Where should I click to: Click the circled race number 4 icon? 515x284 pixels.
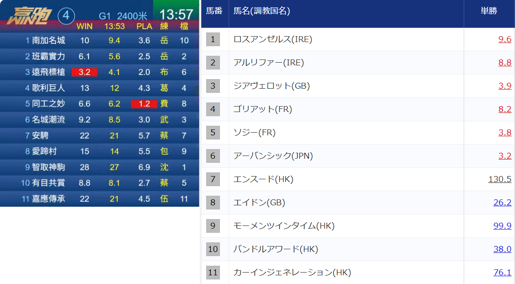[66, 16]
